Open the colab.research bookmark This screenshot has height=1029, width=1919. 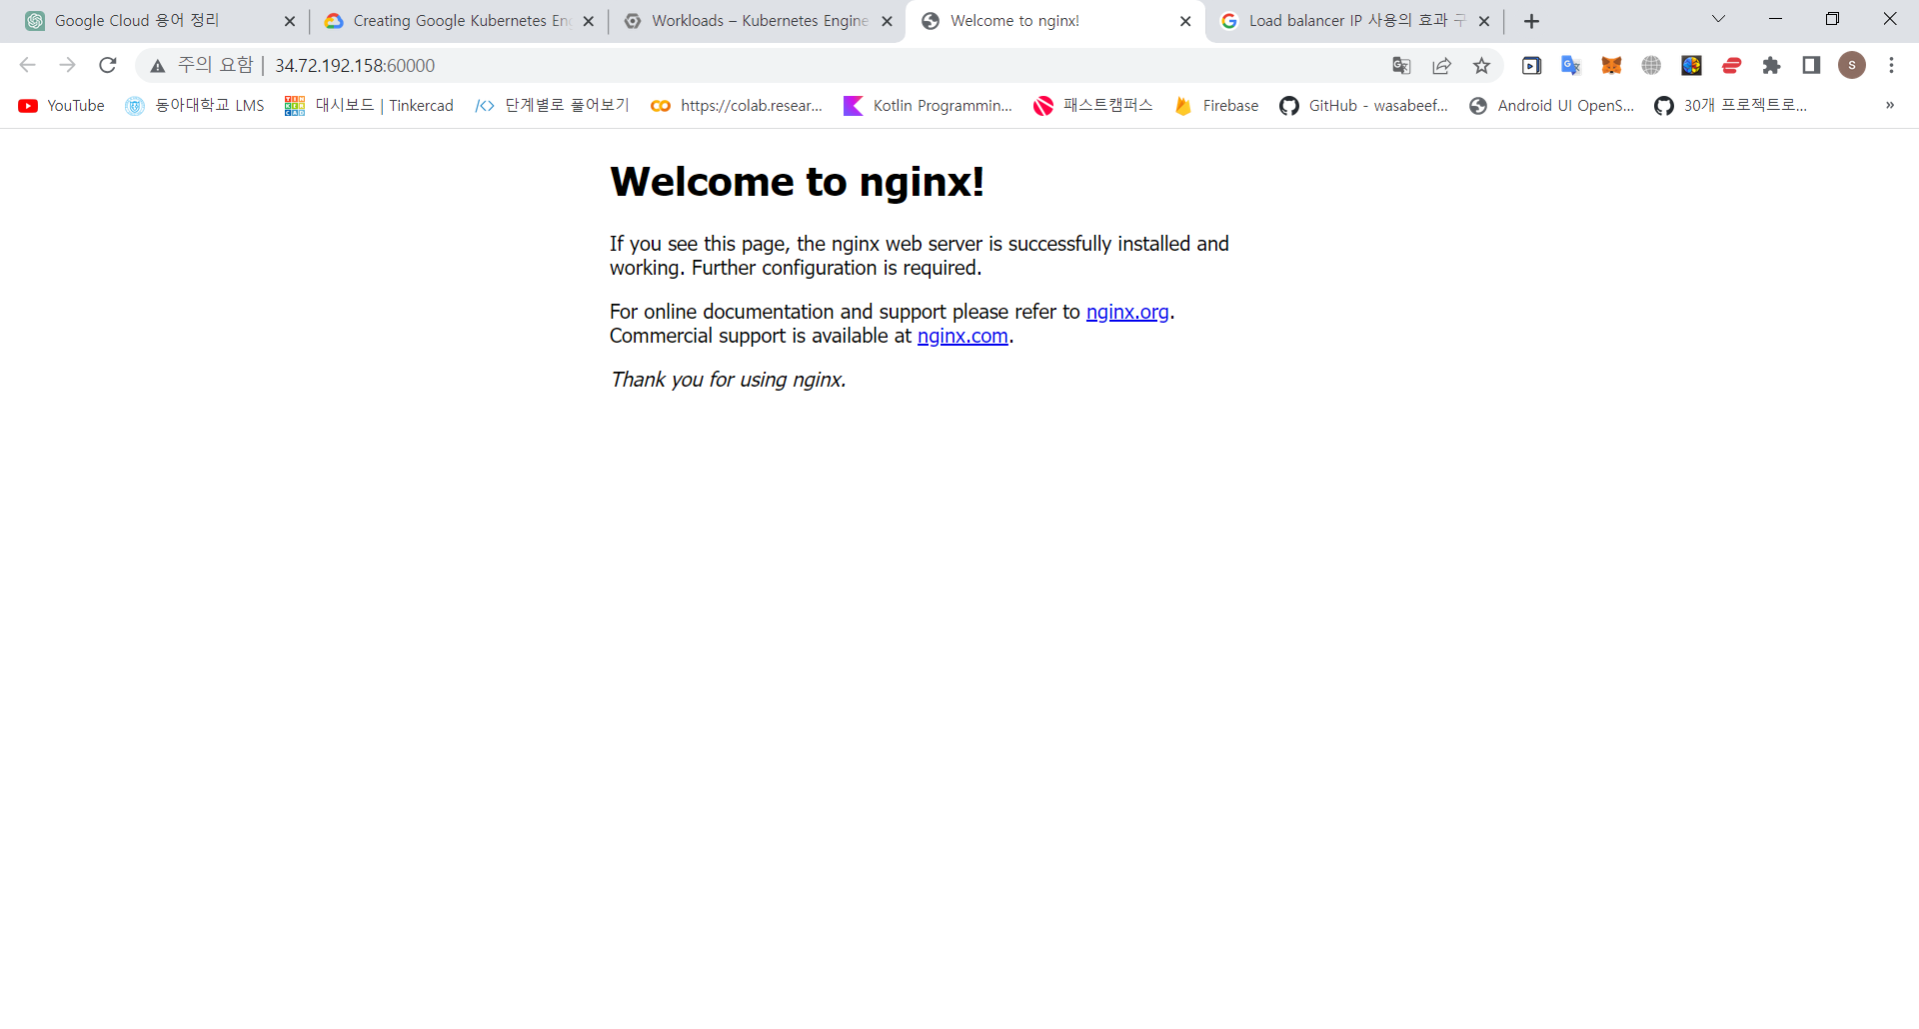coord(737,106)
